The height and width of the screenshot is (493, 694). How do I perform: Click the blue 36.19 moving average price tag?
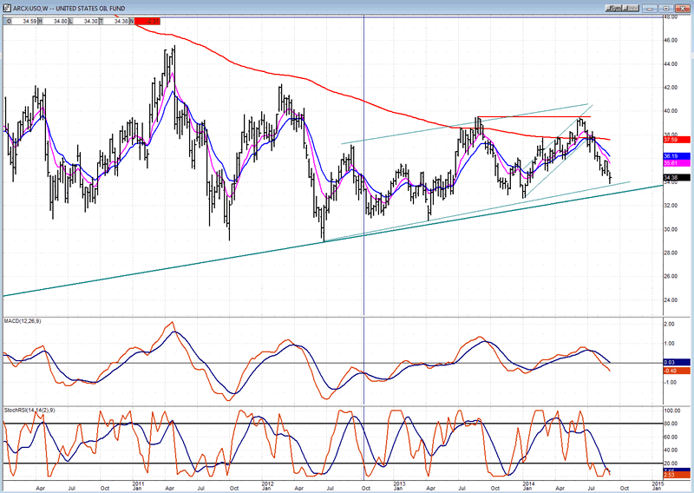pos(673,156)
